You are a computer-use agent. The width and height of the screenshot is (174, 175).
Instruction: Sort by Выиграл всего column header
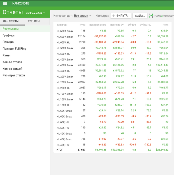click(x=98, y=25)
